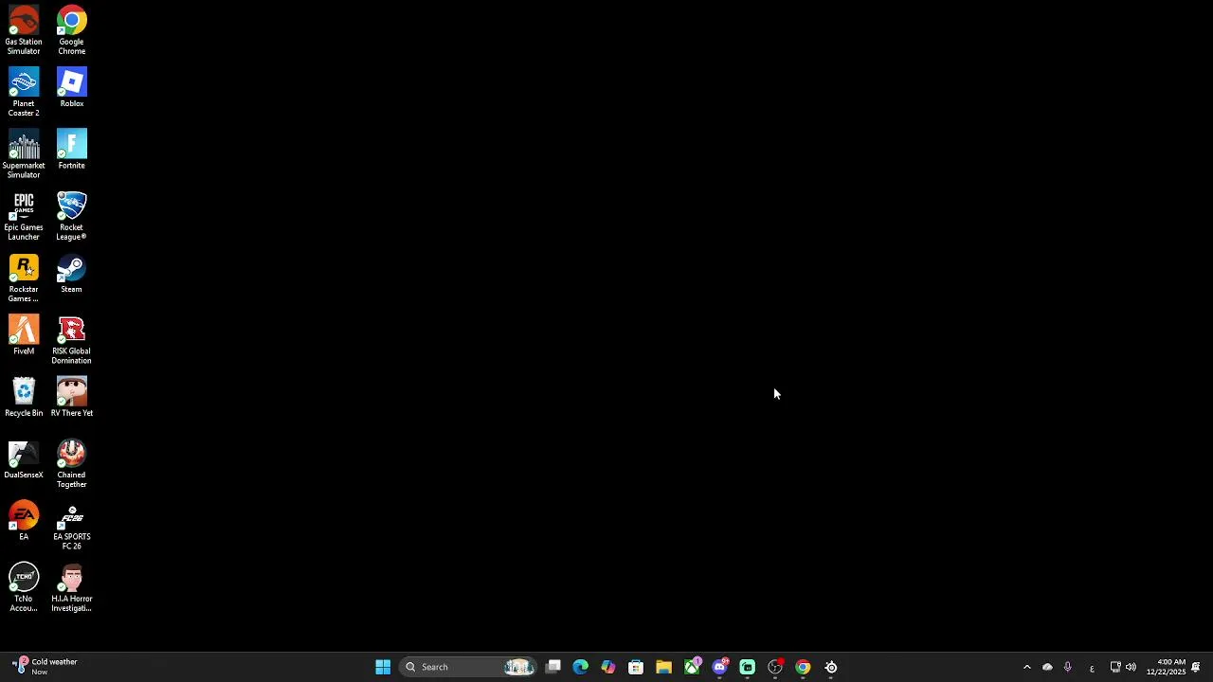Viewport: 1213px width, 682px height.
Task: Switch to Google Chrome in the taskbar
Action: point(803,667)
